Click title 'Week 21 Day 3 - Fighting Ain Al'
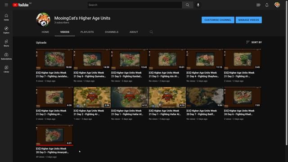 point(164,75)
